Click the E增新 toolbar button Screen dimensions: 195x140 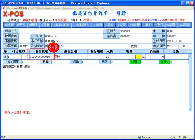[x=9, y=25]
